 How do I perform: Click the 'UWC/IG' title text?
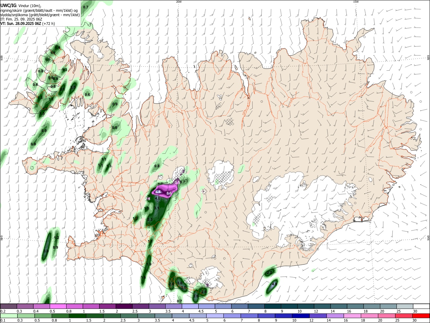coord(8,6)
